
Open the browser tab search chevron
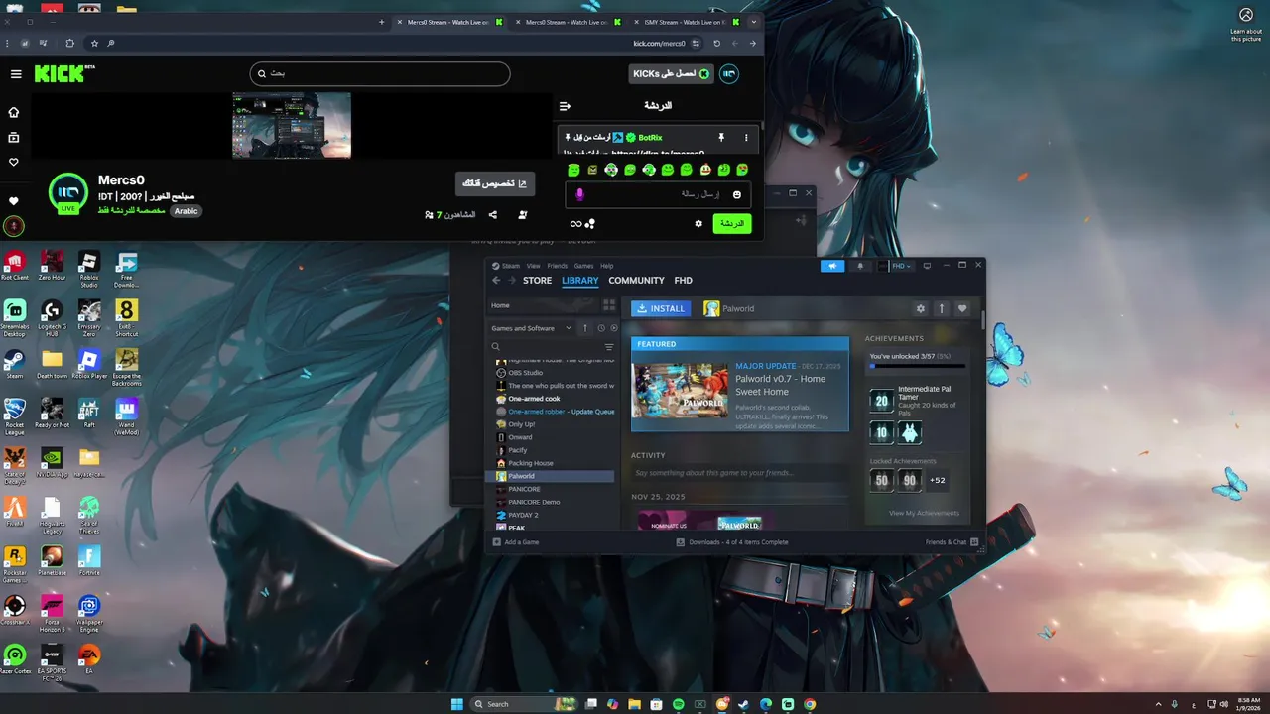click(x=753, y=22)
